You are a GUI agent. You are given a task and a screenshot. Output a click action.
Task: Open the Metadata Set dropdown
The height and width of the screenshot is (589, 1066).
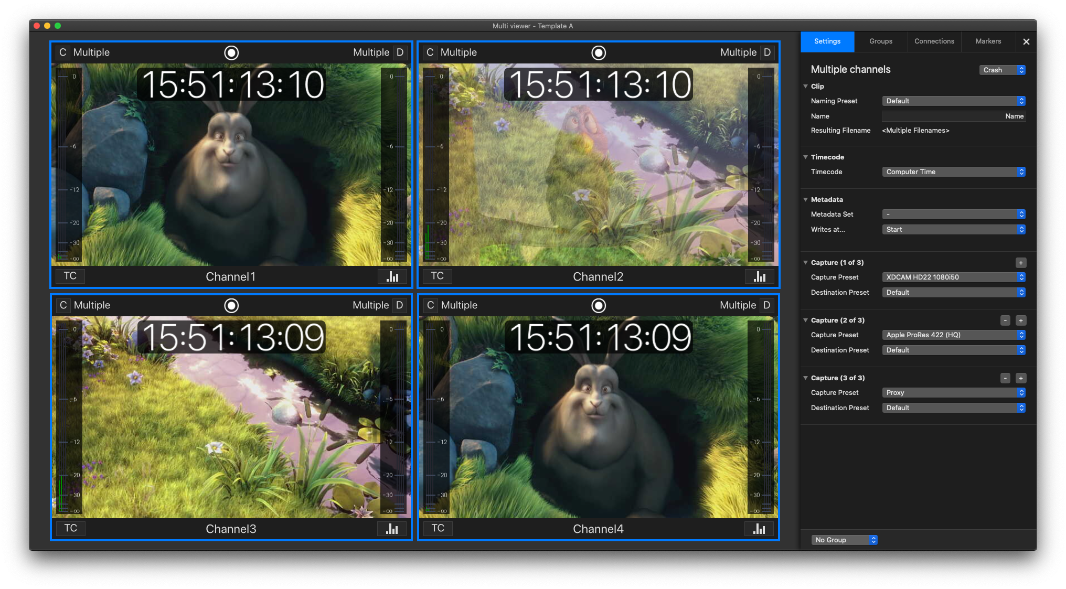coord(954,214)
